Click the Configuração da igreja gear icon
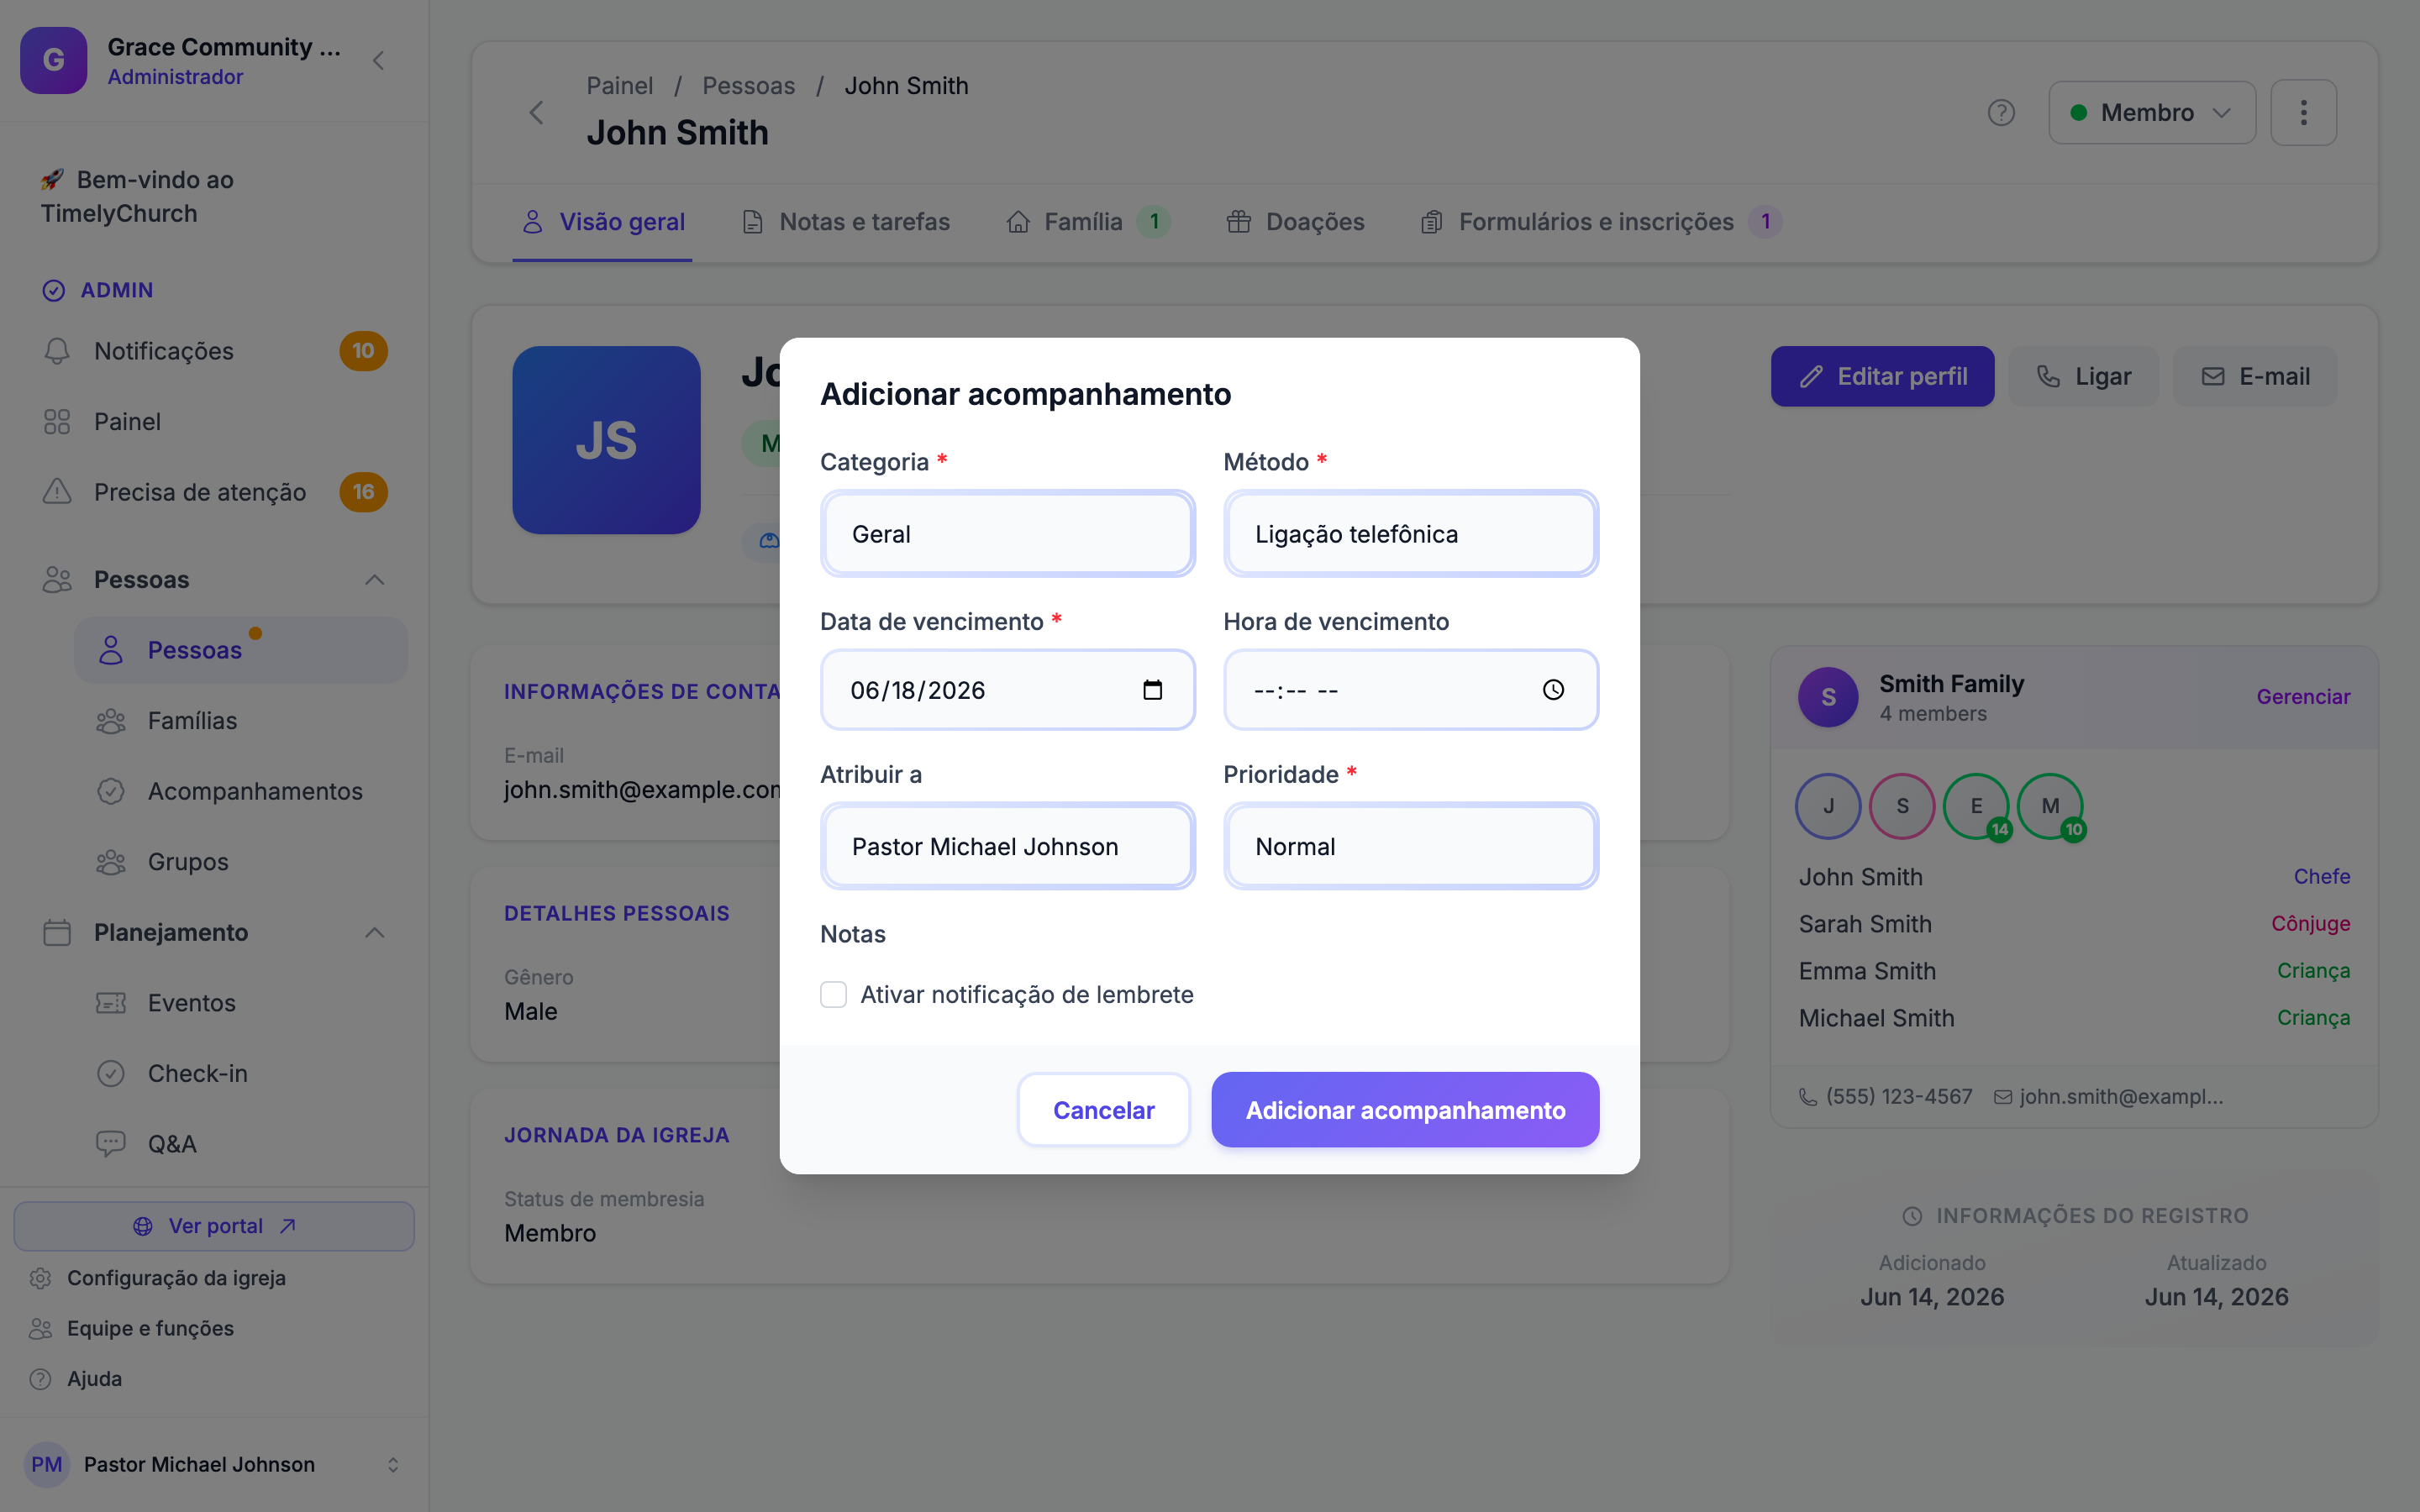 tap(40, 1278)
